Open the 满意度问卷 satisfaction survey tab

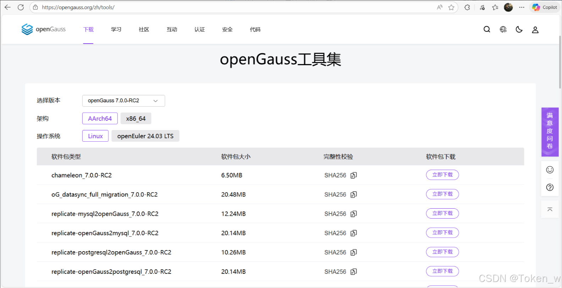coord(550,132)
